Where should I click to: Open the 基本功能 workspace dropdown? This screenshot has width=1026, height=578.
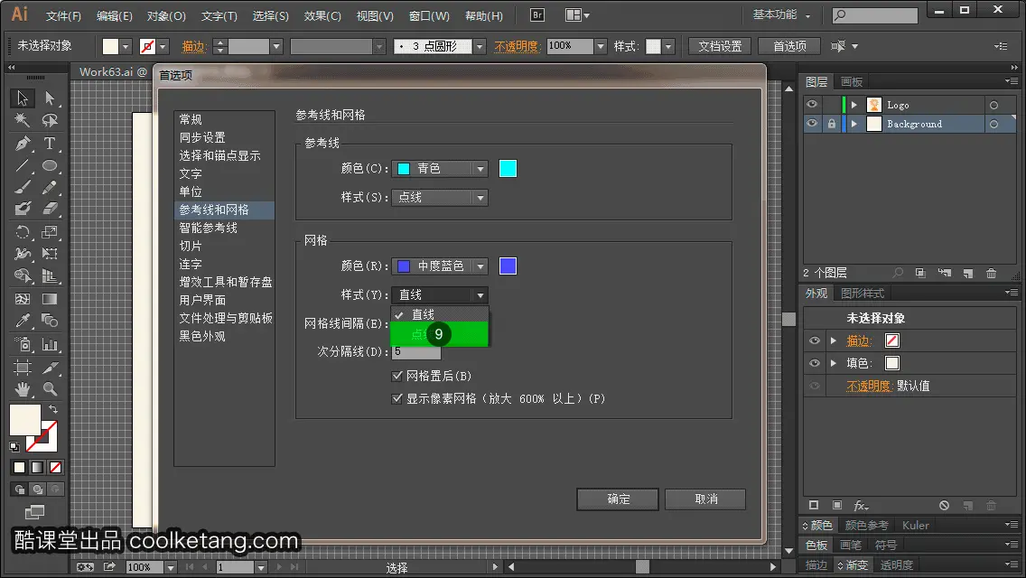coord(781,14)
